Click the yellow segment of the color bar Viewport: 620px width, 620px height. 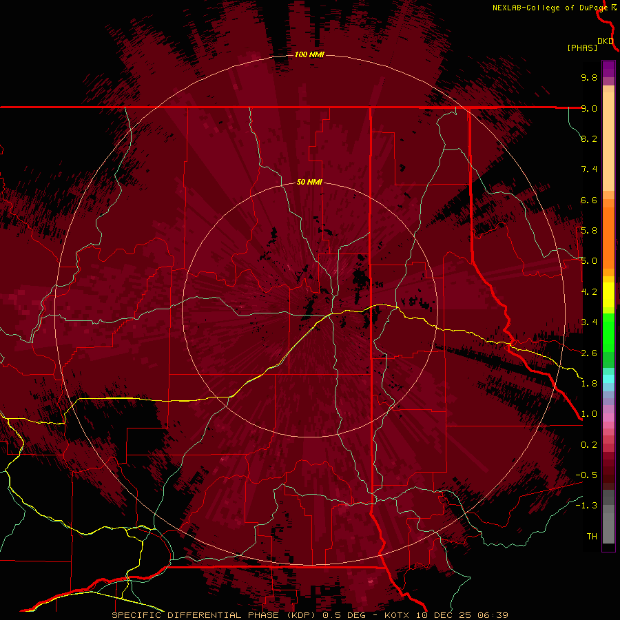(608, 295)
